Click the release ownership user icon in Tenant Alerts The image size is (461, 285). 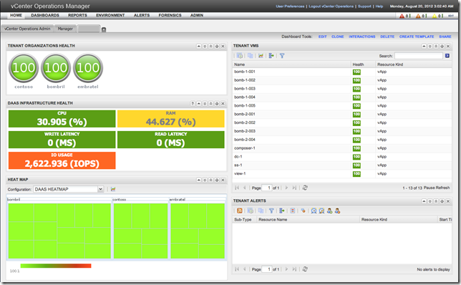(338, 211)
